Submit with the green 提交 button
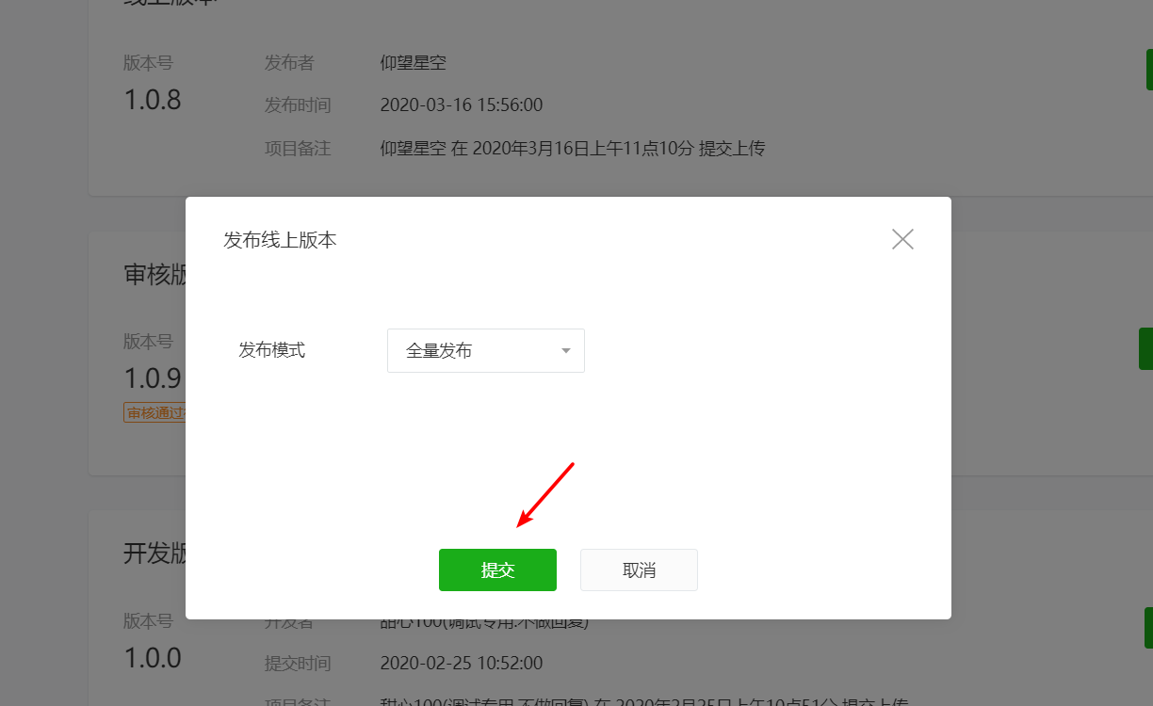 (x=497, y=570)
